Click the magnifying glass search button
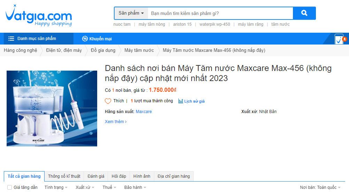This screenshot has width=349, height=192. (304, 13)
